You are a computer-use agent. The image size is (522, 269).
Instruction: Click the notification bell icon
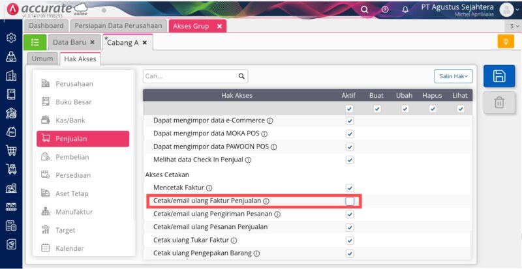[x=405, y=10]
